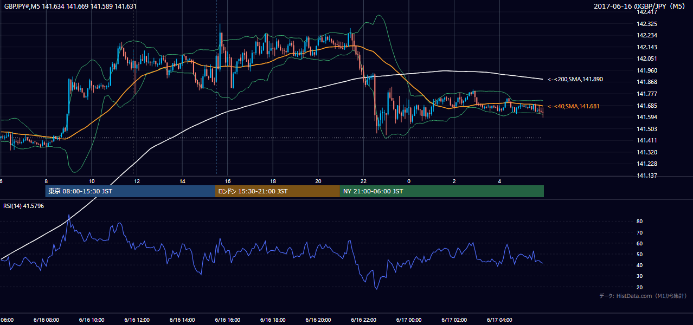Click hour marker 8 under price chart
This screenshot has height=325, width=693.
(46, 181)
